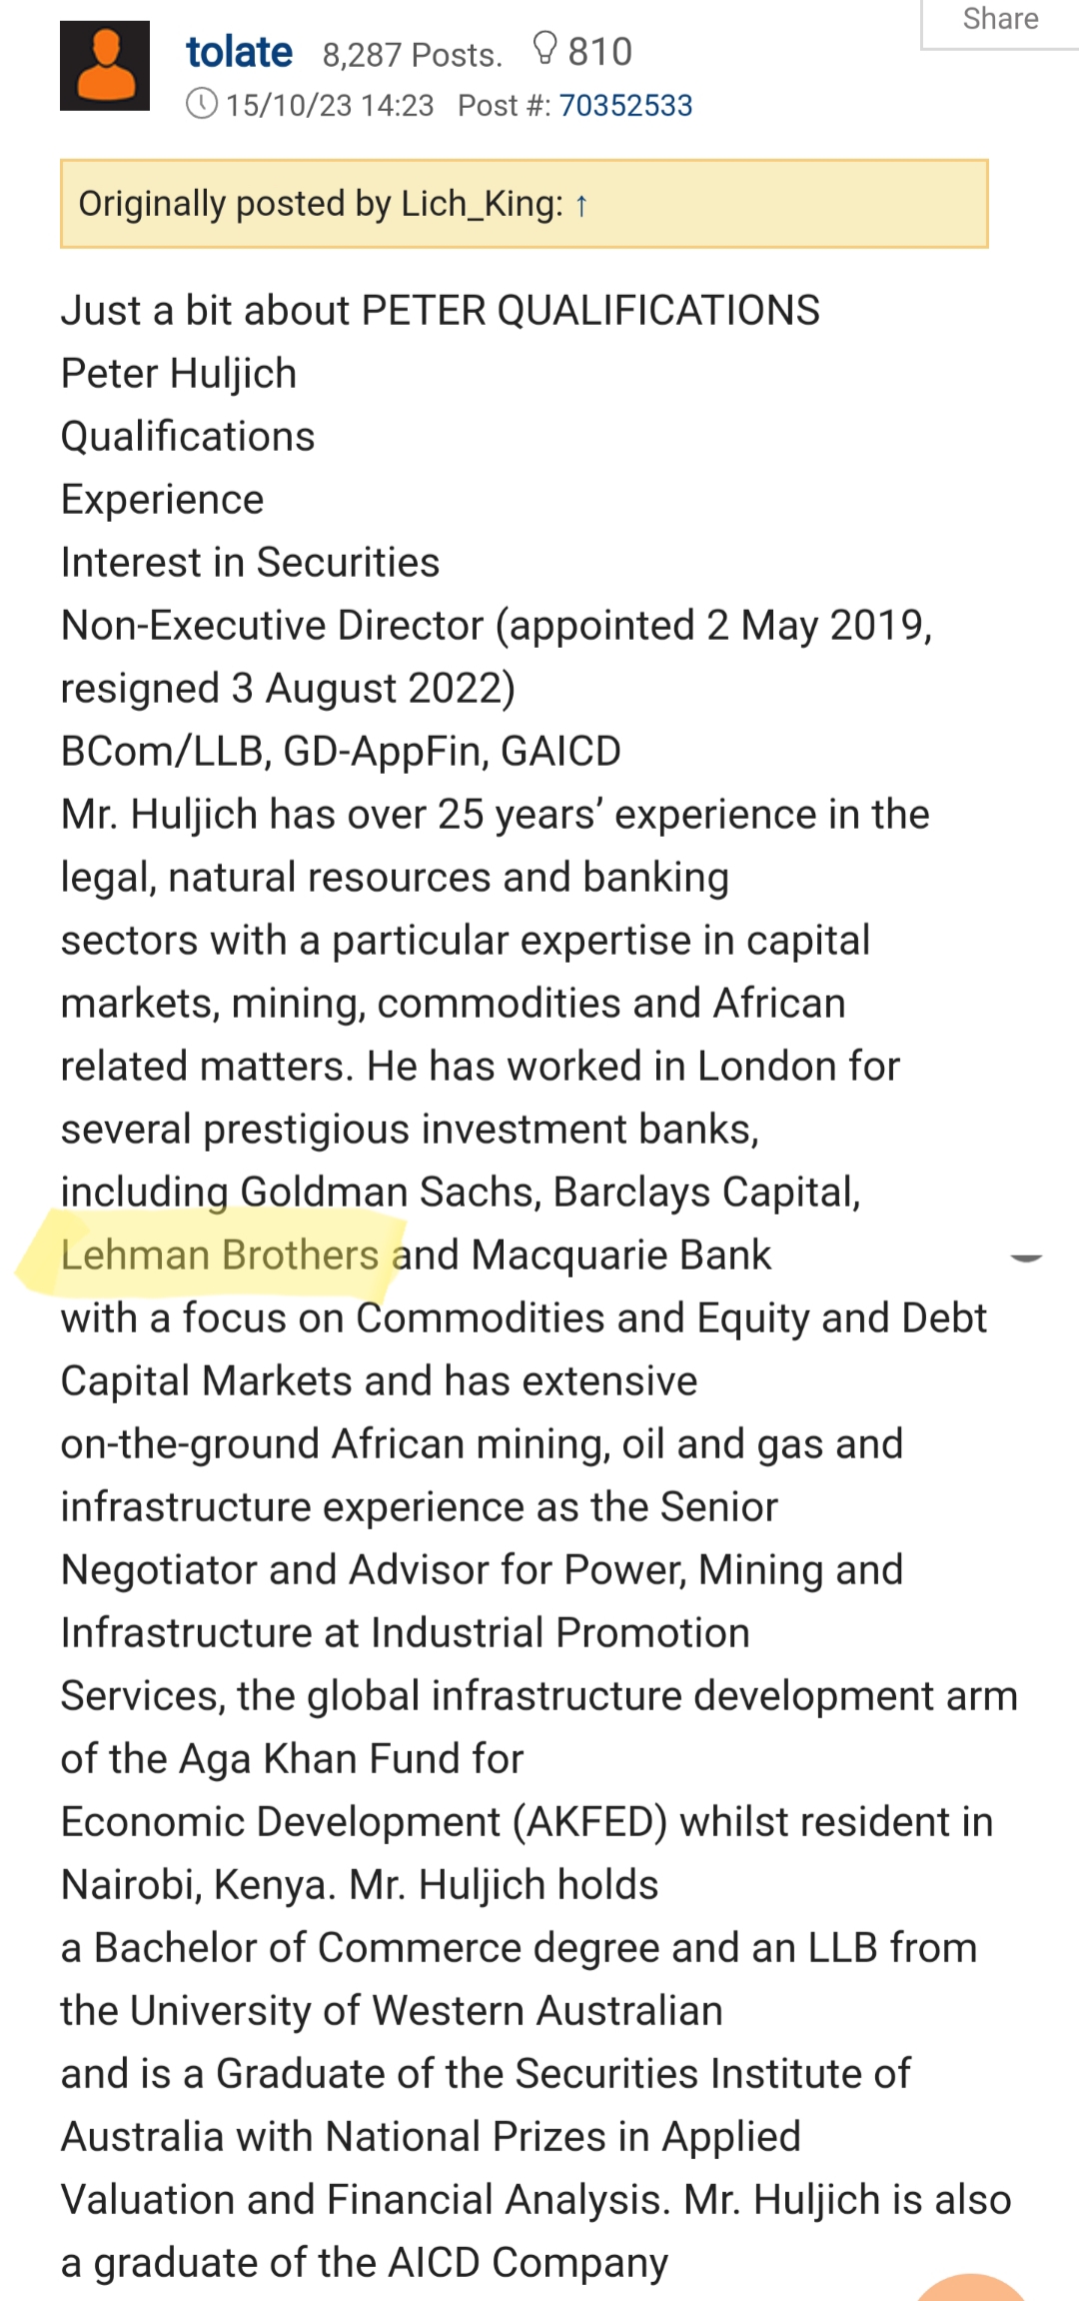Click the BCom/LLB, GD-AppFin, GAICD line

coord(341,752)
